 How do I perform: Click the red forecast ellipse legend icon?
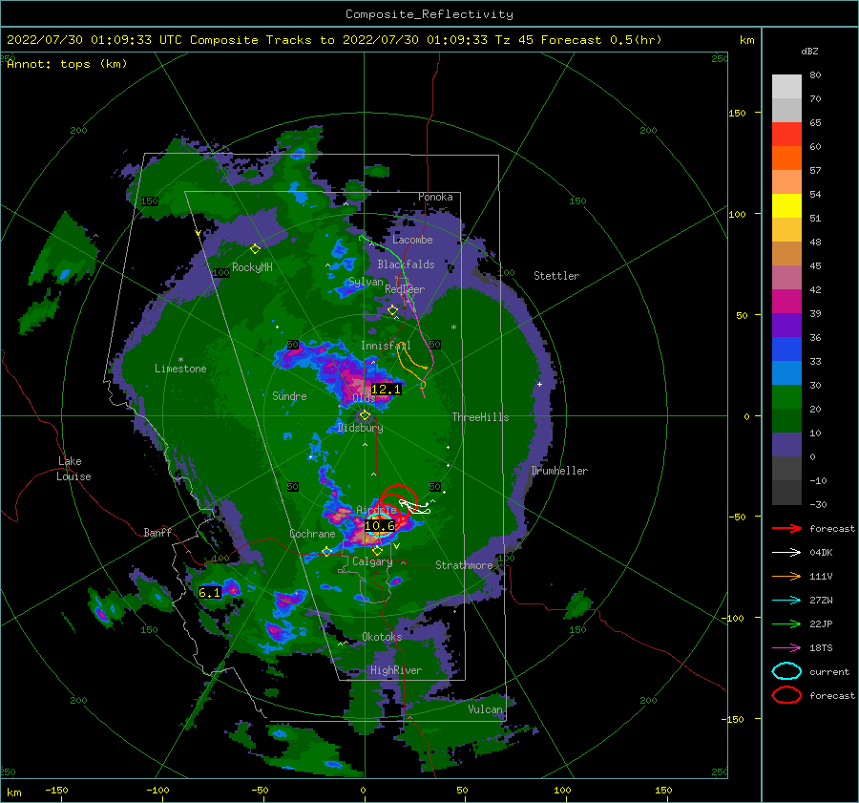(786, 695)
